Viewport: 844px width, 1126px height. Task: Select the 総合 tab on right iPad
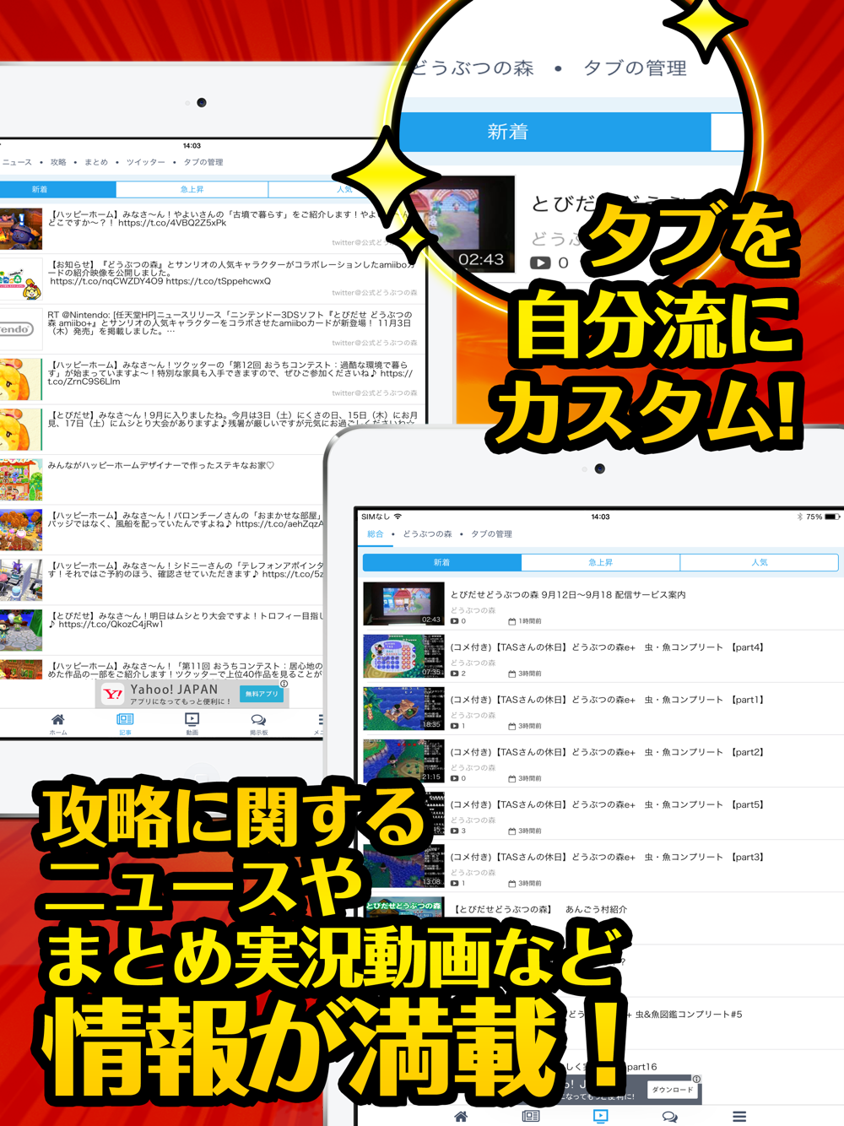(x=375, y=534)
